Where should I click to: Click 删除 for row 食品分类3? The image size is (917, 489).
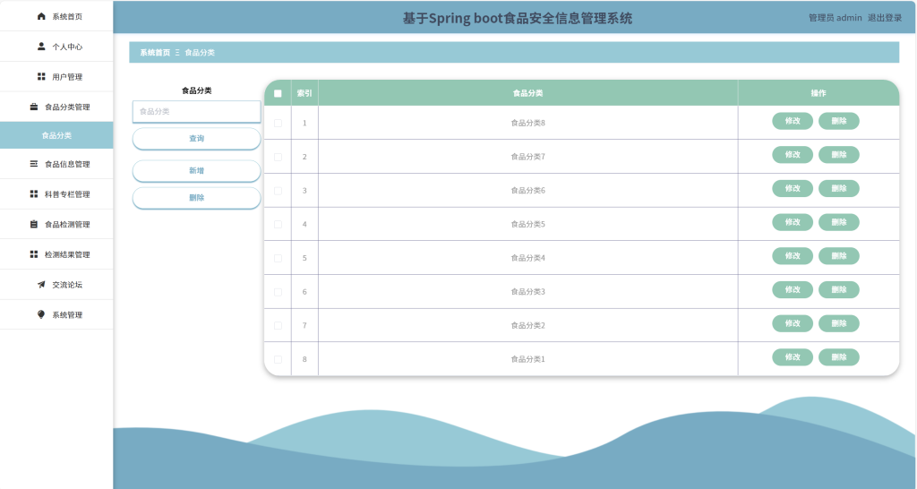coord(838,289)
